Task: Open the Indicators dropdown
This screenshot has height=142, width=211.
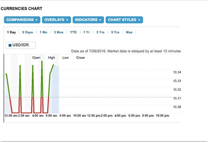Action: [x=88, y=20]
